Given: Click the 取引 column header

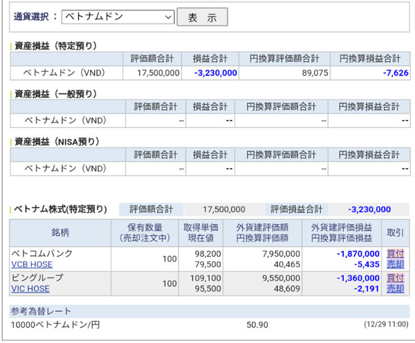Looking at the screenshot, I should [x=395, y=232].
